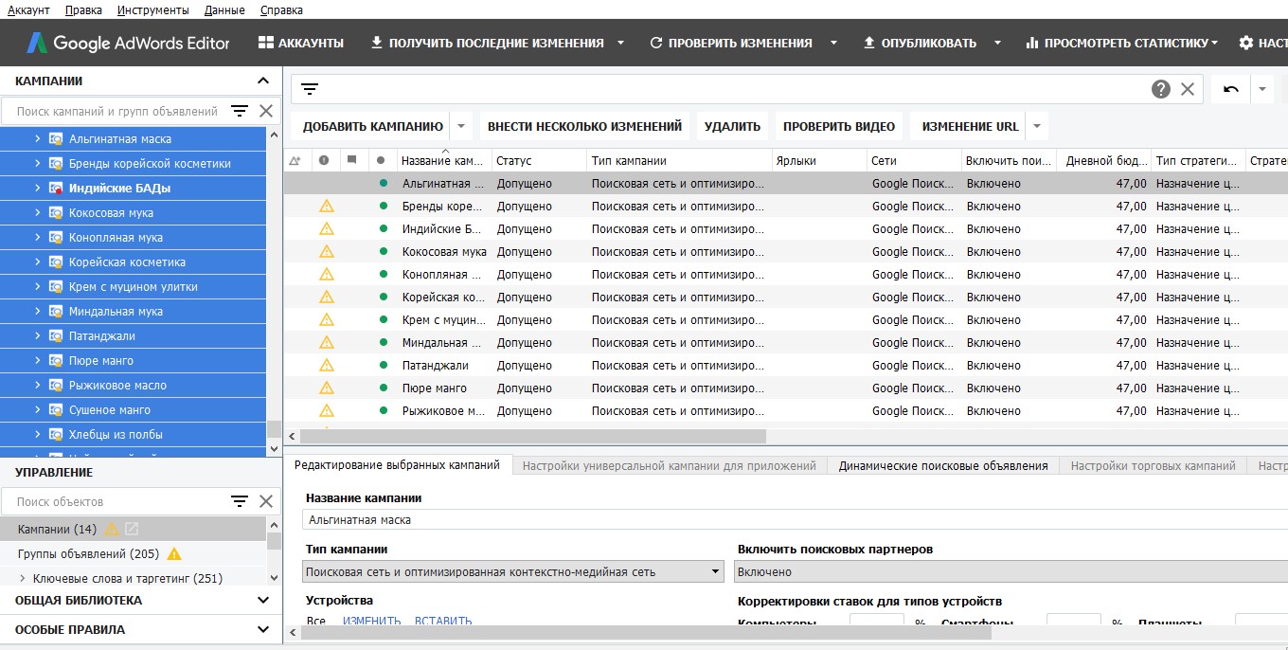Click campaign search field
The image size is (1288, 650).
[x=117, y=111]
